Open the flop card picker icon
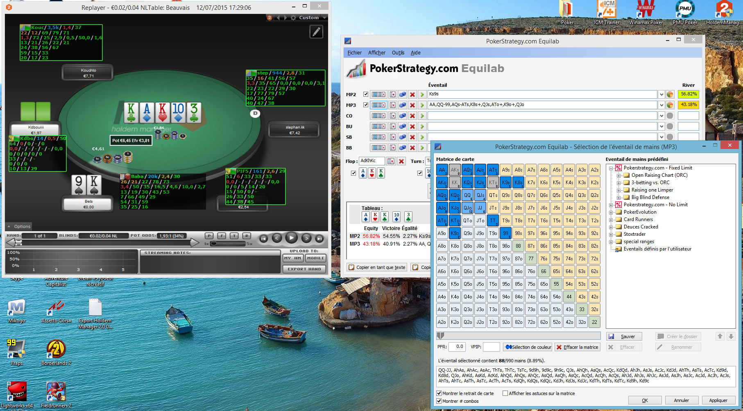The image size is (743, 411). tap(391, 161)
